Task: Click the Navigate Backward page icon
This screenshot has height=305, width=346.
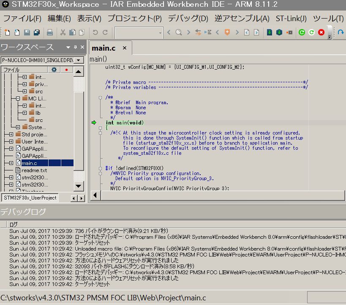Action: coord(247,32)
